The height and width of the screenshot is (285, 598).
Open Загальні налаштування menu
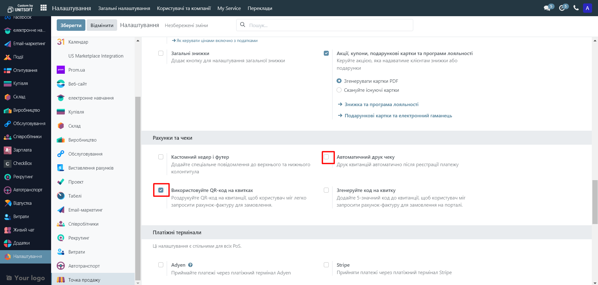(124, 8)
